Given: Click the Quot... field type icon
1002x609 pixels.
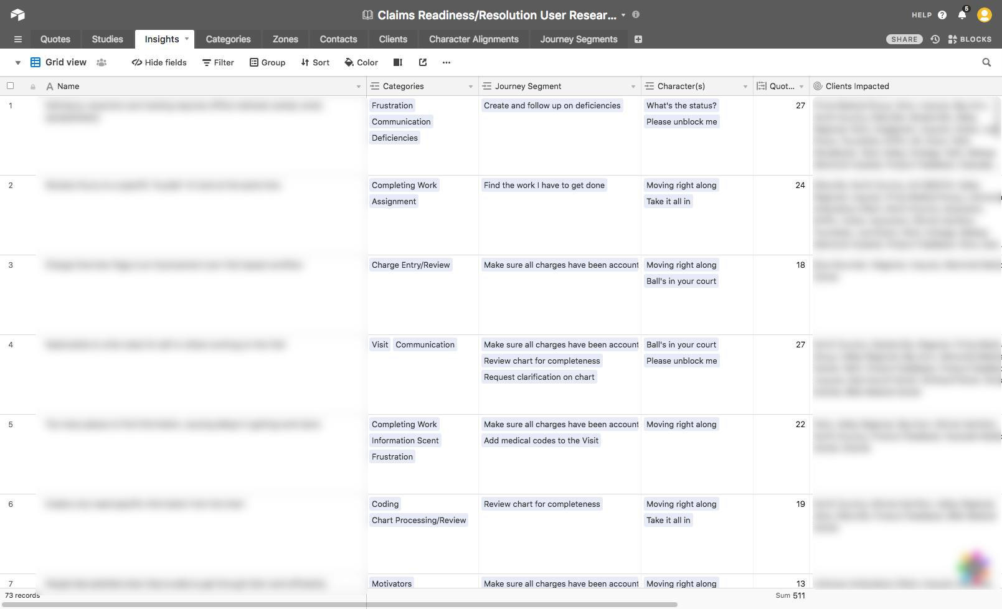Looking at the screenshot, I should click(762, 87).
